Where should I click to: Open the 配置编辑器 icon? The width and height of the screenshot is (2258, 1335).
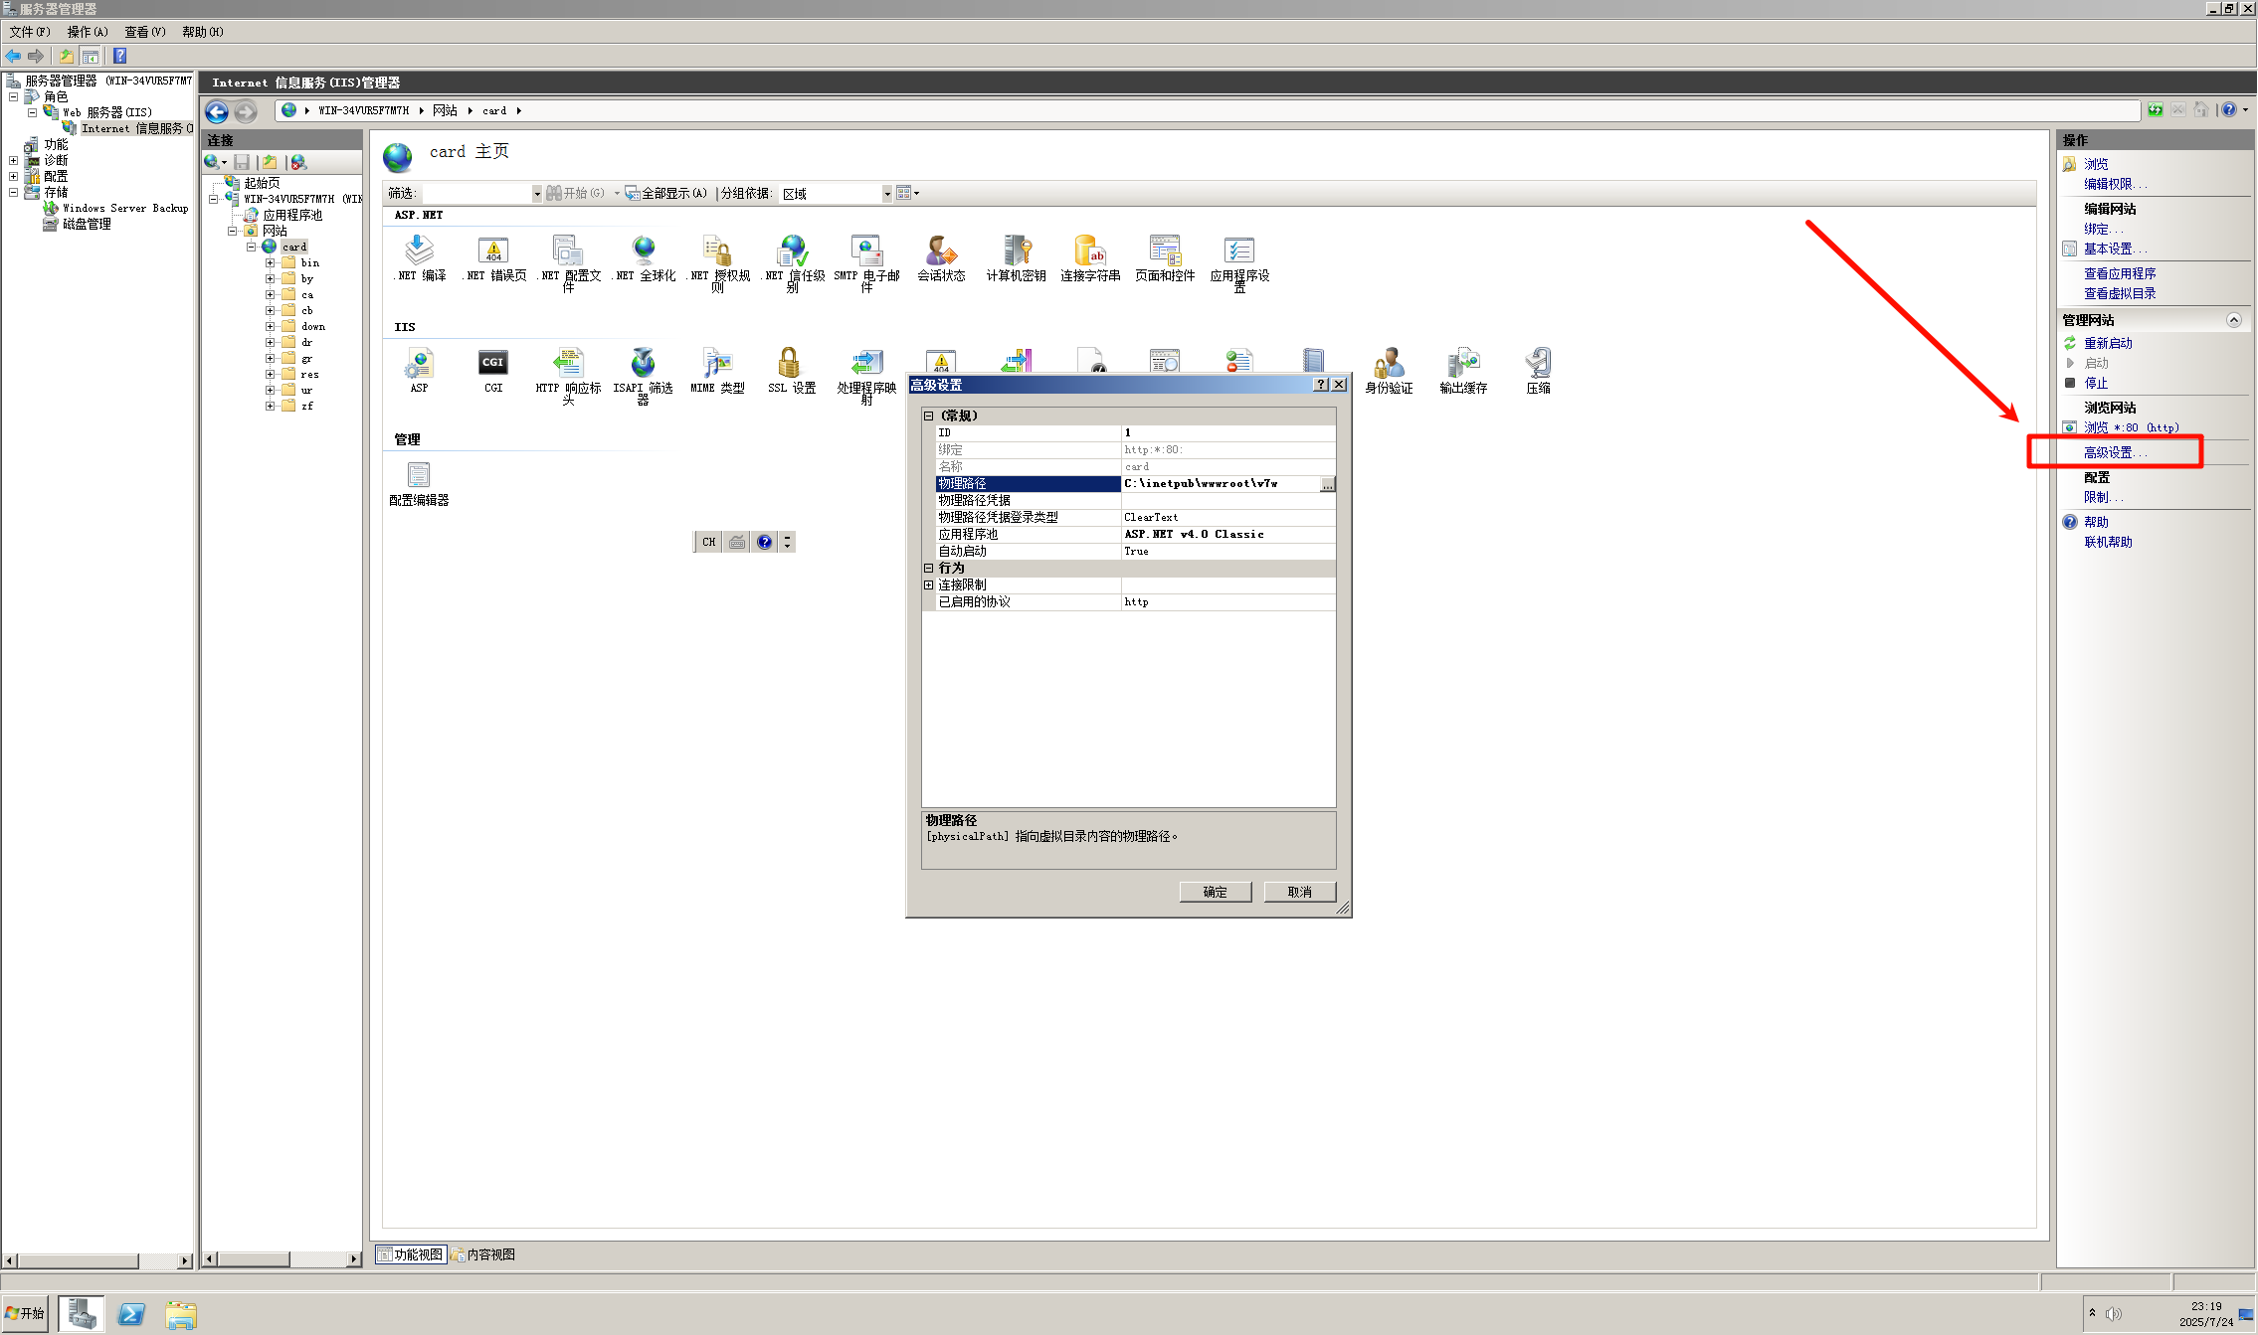click(x=419, y=476)
